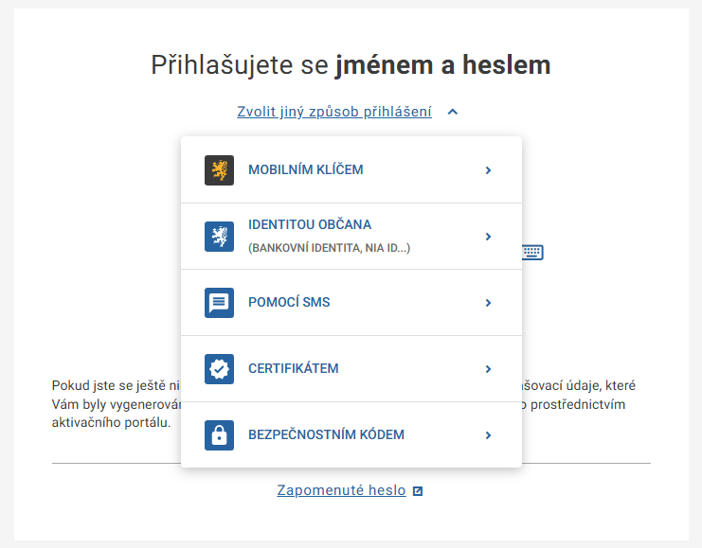702x548 pixels.
Task: Choose the Identitou občana login method
Action: point(310,225)
